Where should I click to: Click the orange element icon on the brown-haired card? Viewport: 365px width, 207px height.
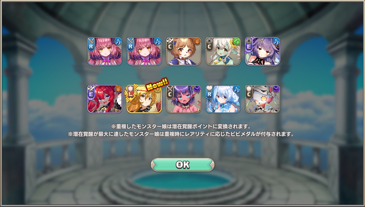197,41
